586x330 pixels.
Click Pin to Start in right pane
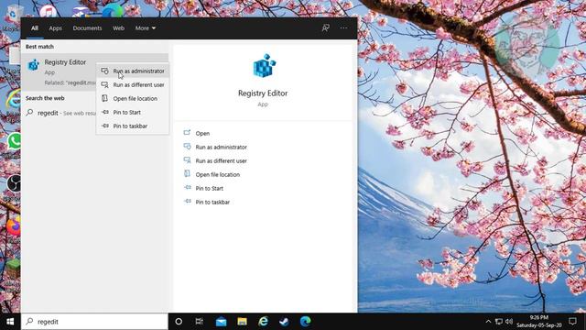(x=210, y=189)
